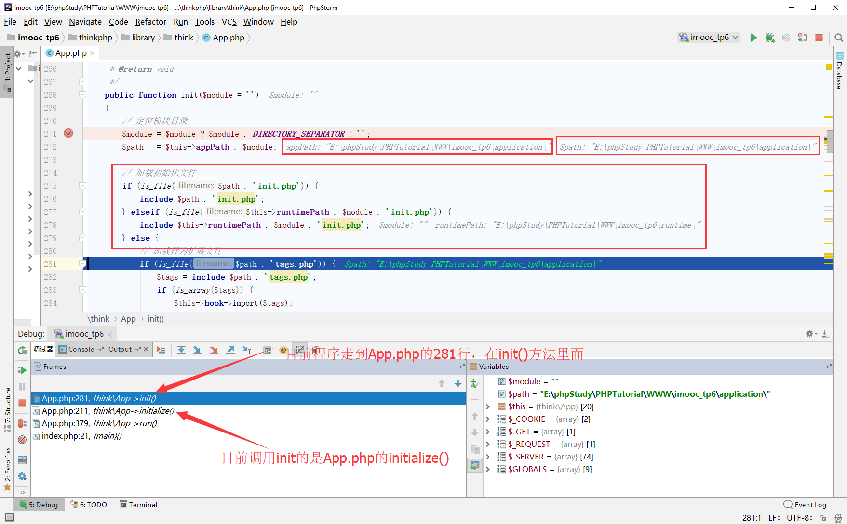Expand the $this variable node
847x524 pixels.
click(x=488, y=406)
